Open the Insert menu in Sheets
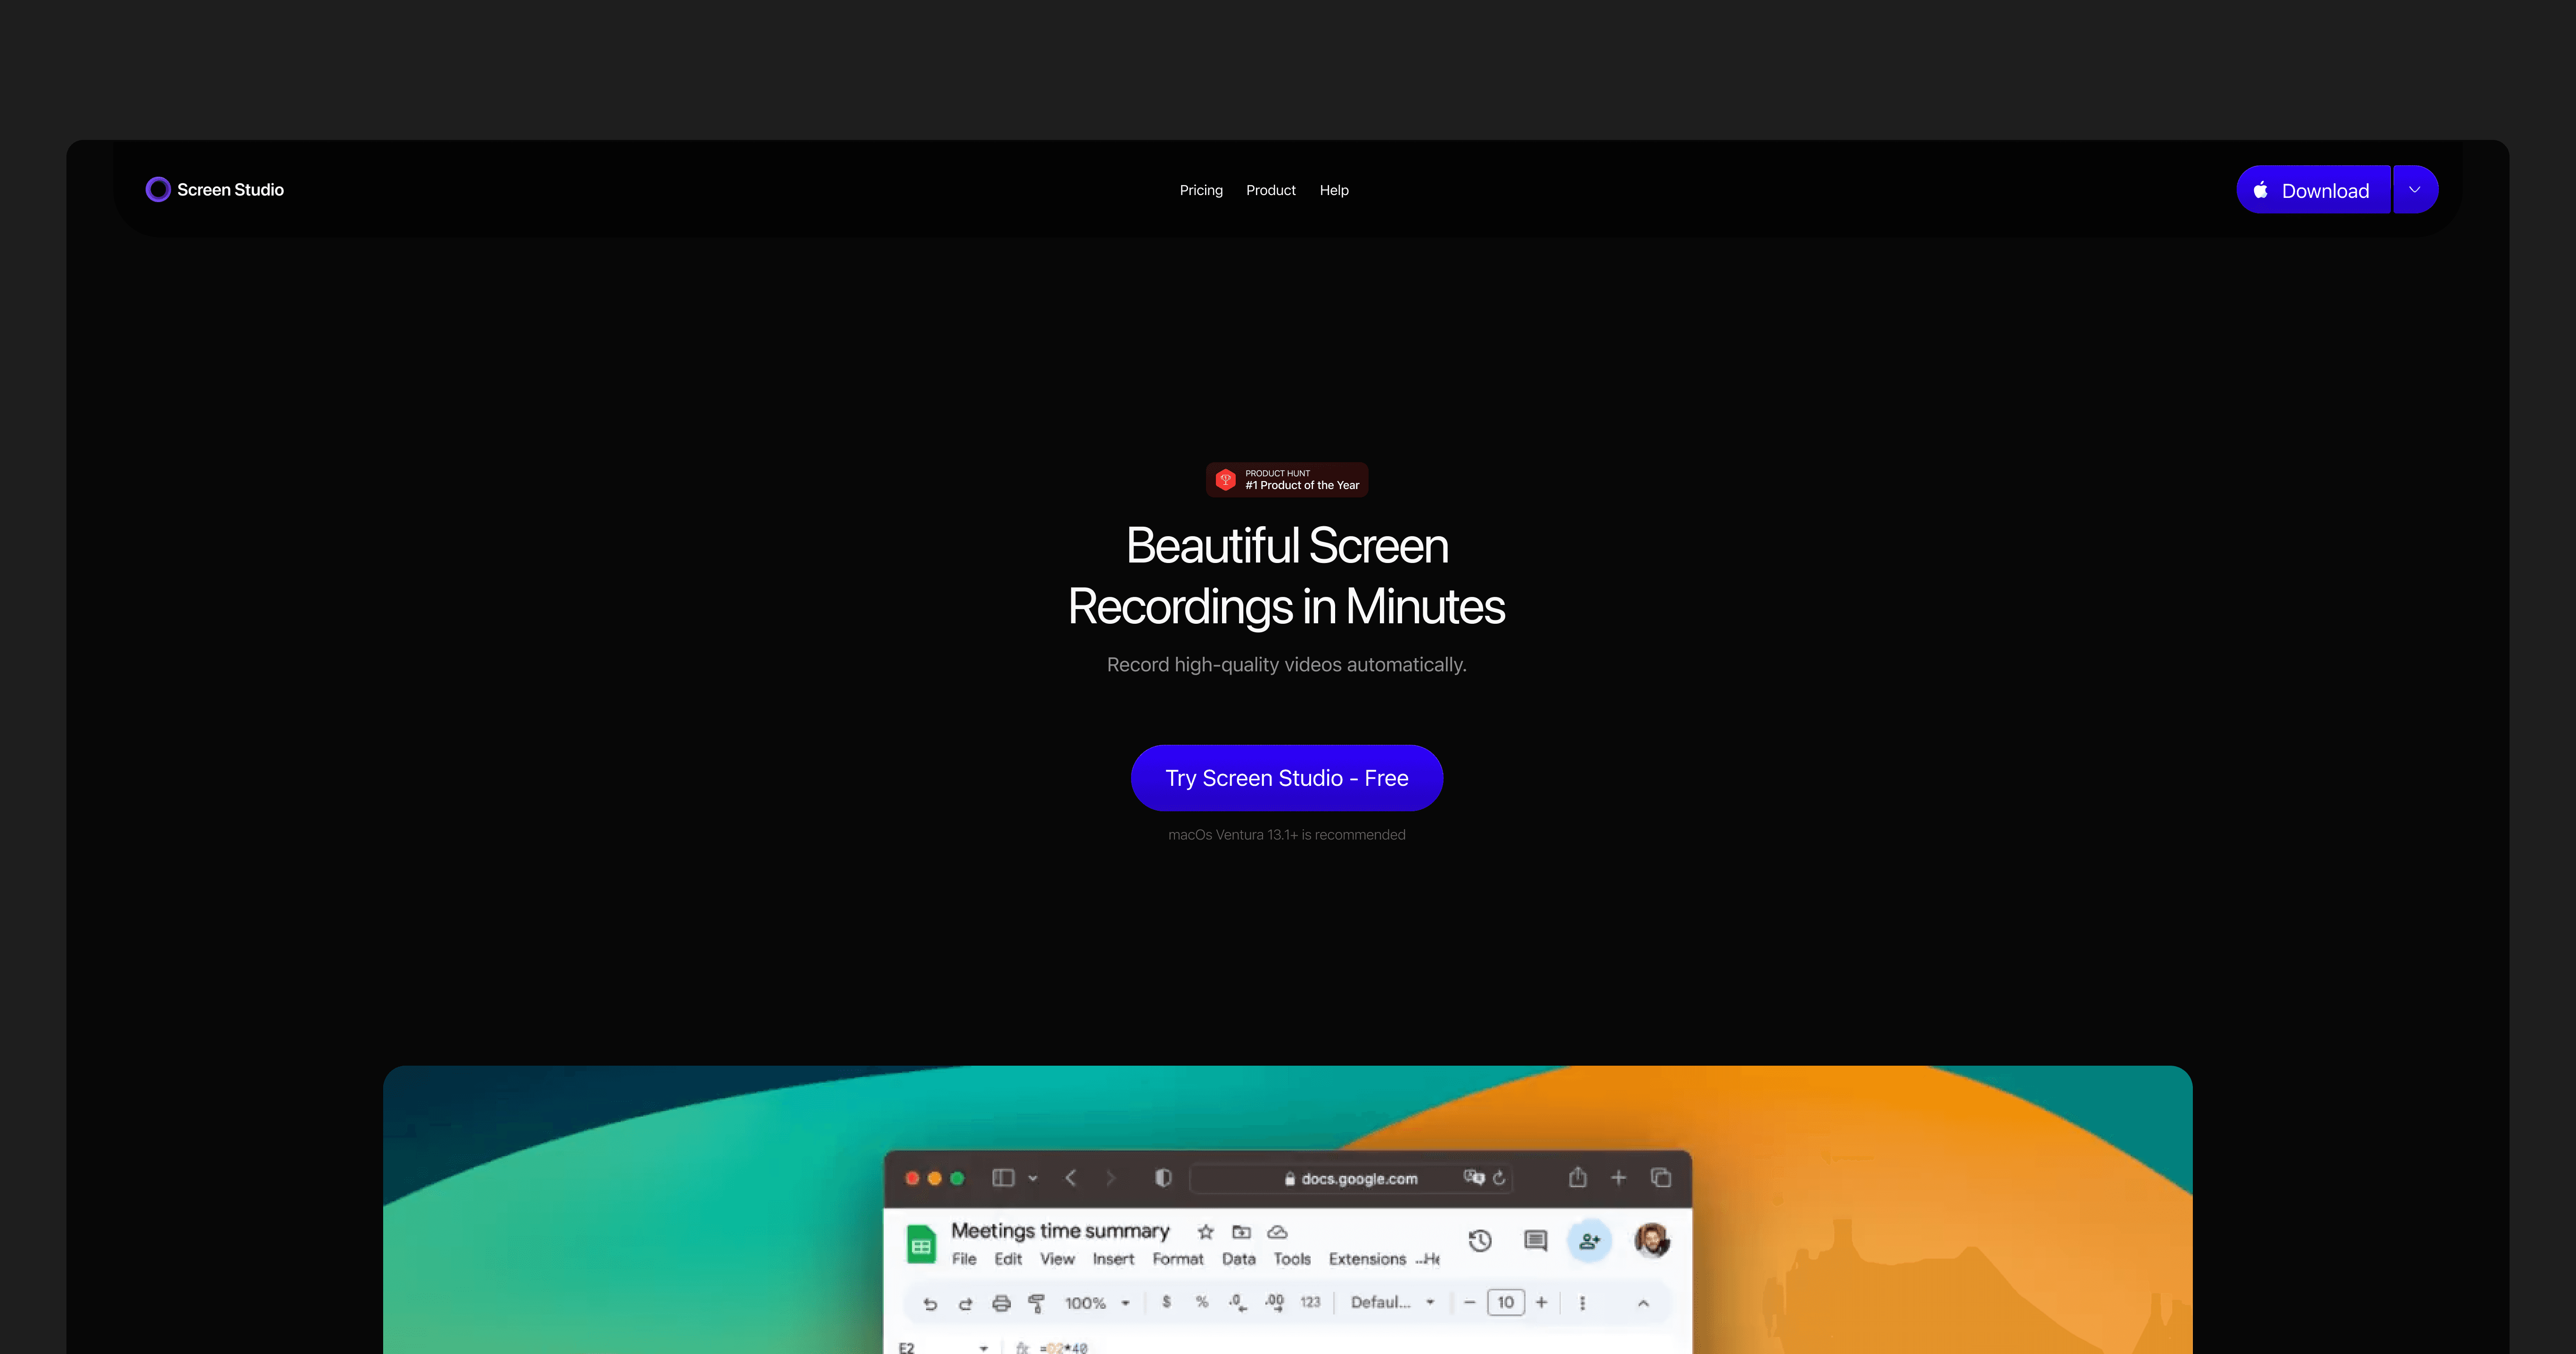 pos(1113,1259)
